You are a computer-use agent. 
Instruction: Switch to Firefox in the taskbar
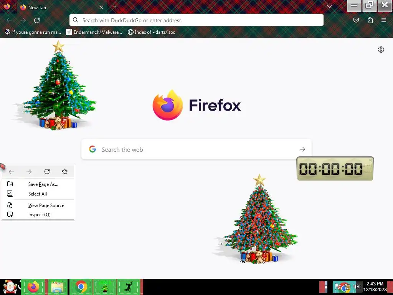[33, 287]
